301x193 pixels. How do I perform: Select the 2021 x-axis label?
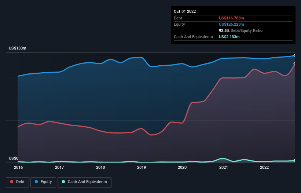click(x=223, y=167)
